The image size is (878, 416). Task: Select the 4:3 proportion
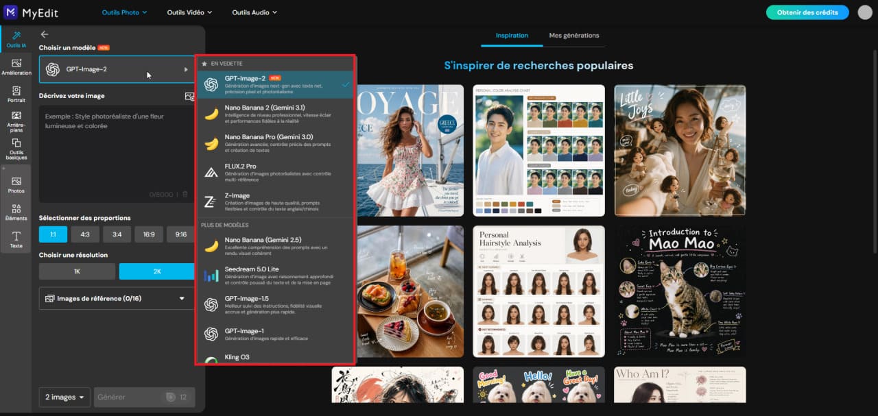[x=85, y=234]
